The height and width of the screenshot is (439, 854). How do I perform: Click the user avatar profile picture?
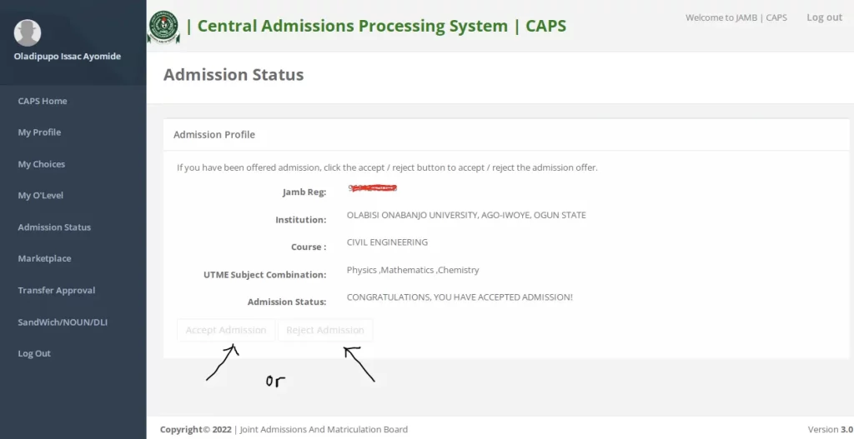point(28,32)
